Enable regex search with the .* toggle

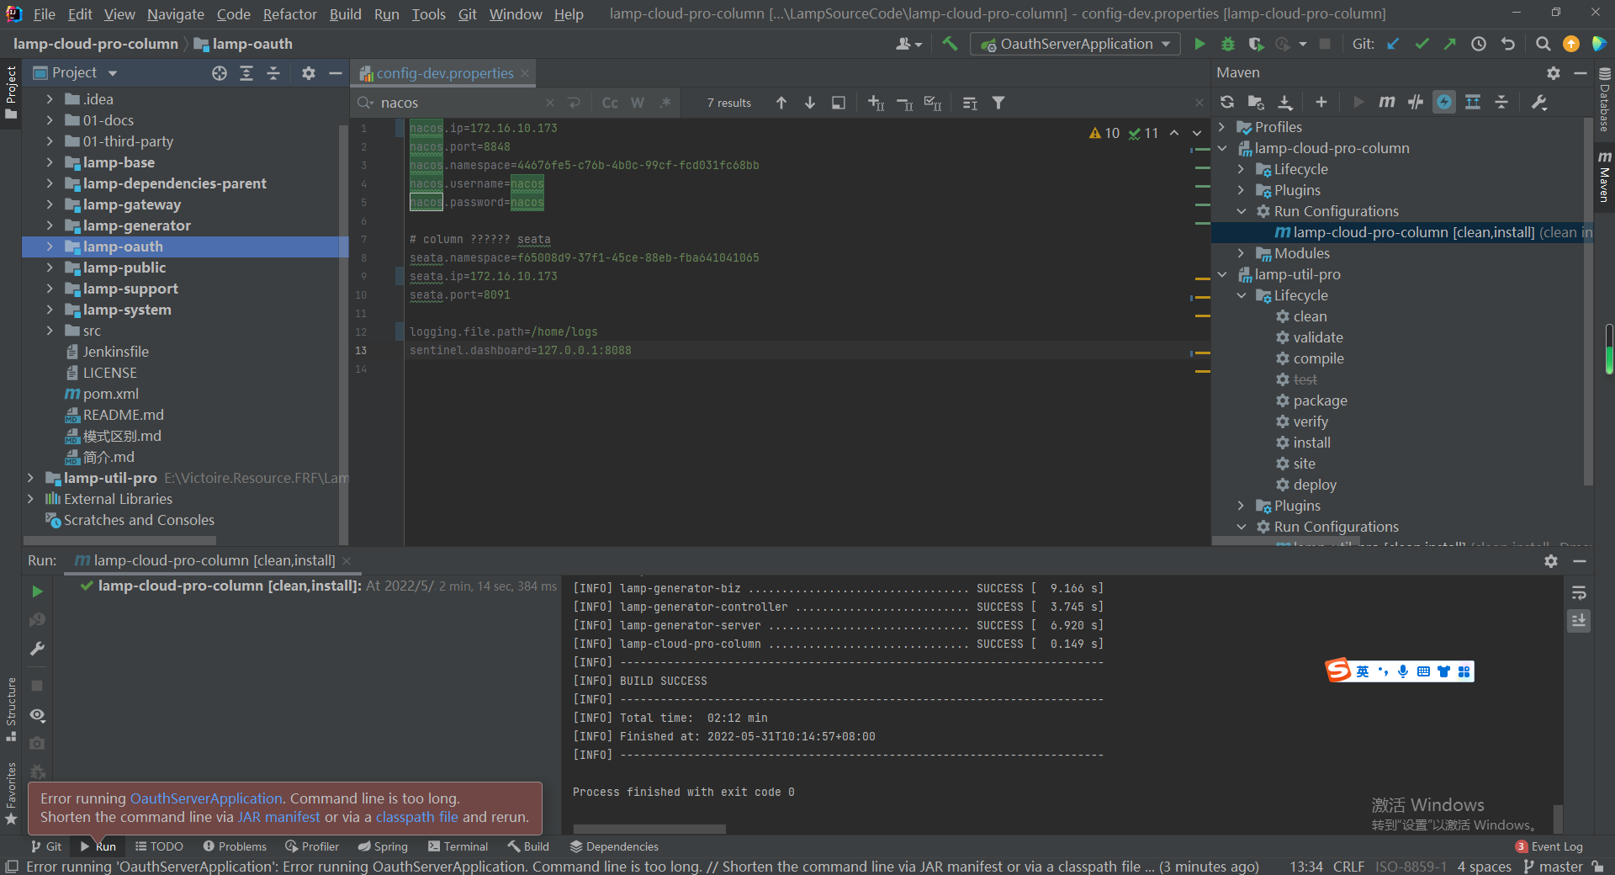(665, 102)
